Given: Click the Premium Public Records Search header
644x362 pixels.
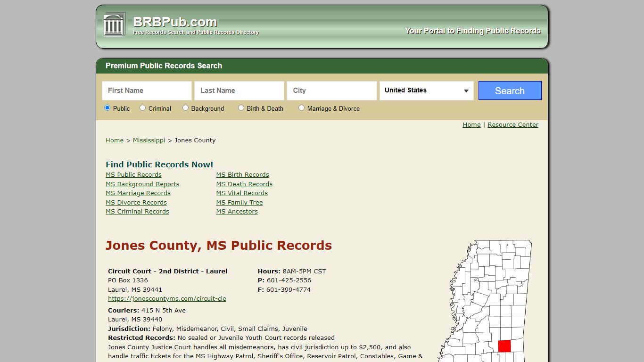Looking at the screenshot, I should point(164,66).
